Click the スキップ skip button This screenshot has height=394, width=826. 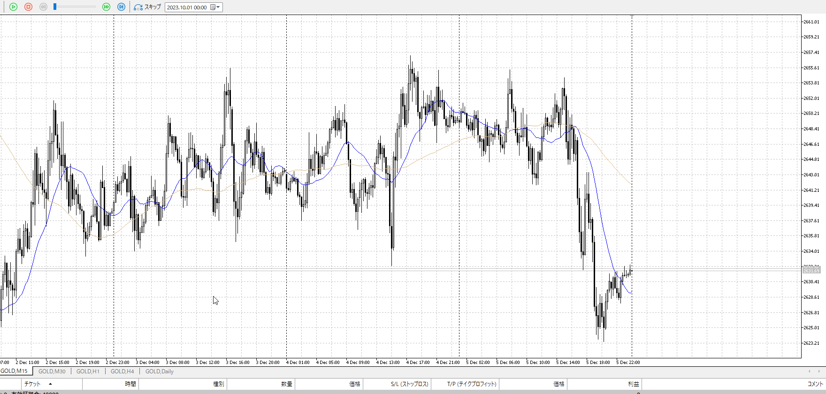(147, 7)
